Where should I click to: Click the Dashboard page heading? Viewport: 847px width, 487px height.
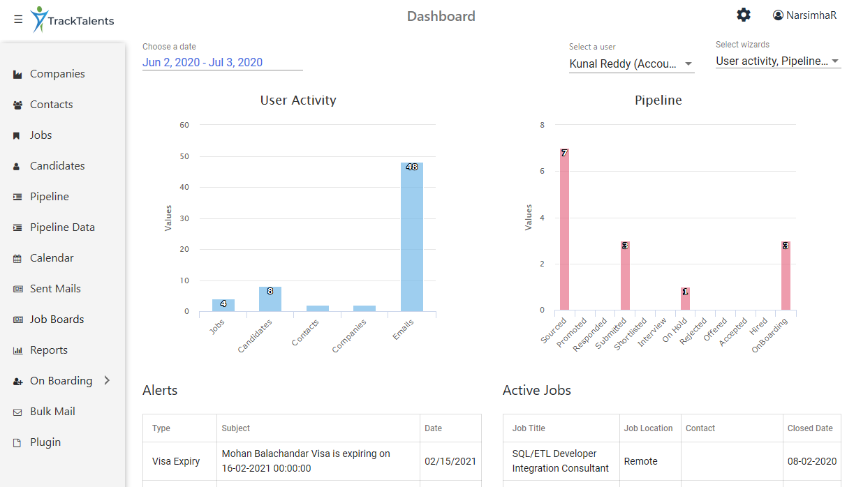(441, 16)
